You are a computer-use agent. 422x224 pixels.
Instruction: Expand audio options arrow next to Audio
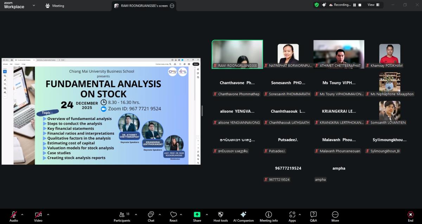22,215
